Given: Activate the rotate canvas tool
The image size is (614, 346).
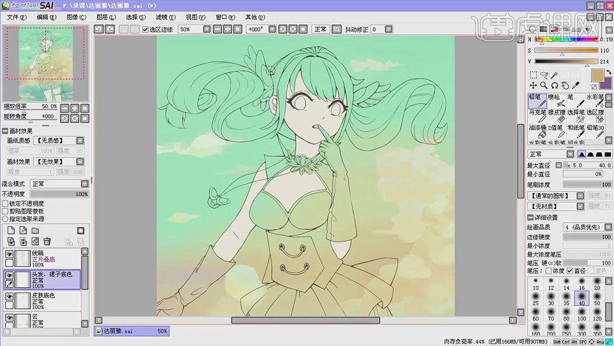Looking at the screenshot, I should point(554,86).
